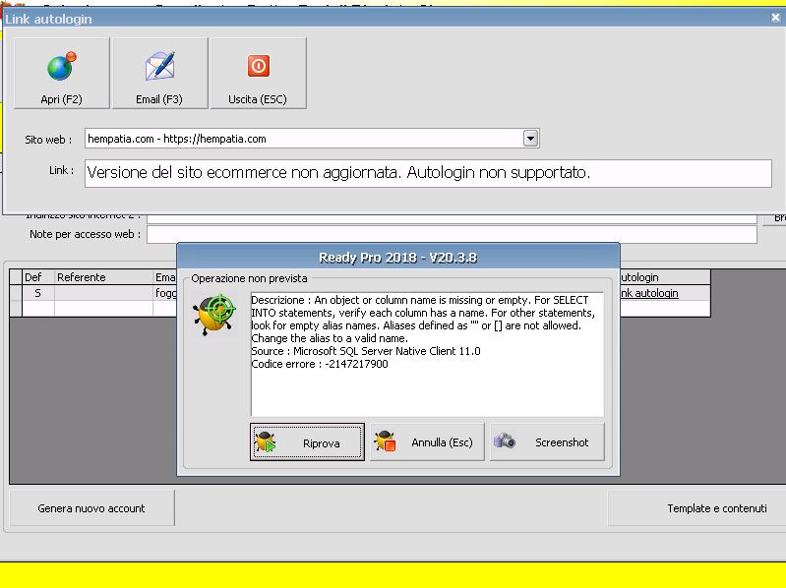
Task: Click the Riprova button label
Action: point(322,443)
